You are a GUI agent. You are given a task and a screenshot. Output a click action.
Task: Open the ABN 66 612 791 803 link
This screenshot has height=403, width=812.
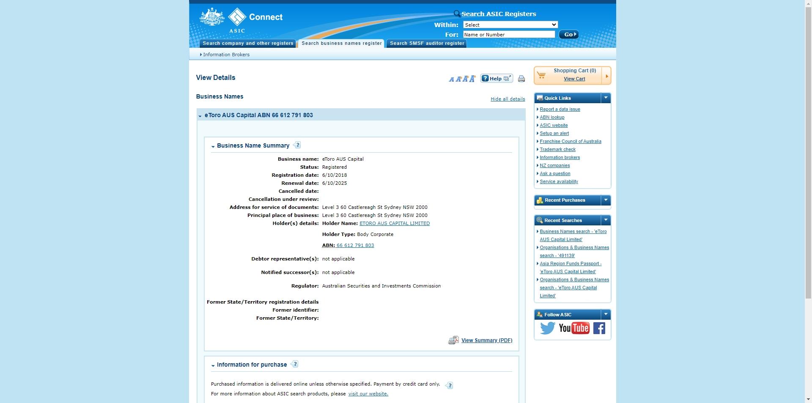(x=355, y=245)
